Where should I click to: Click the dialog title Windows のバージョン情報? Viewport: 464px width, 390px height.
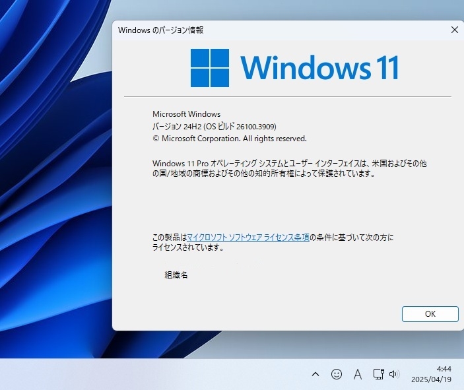[160, 30]
